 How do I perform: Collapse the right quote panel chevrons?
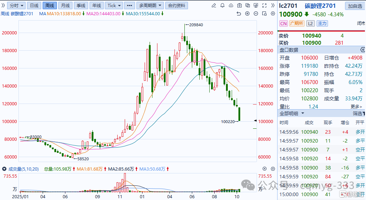click(x=273, y=5)
